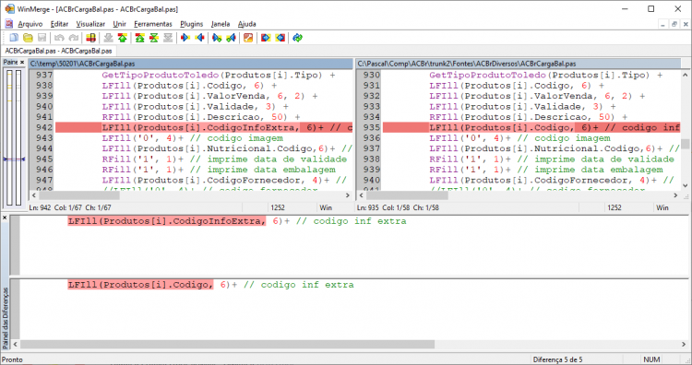Click the First difference toolbar icon
692x365 pixels.
[140, 38]
